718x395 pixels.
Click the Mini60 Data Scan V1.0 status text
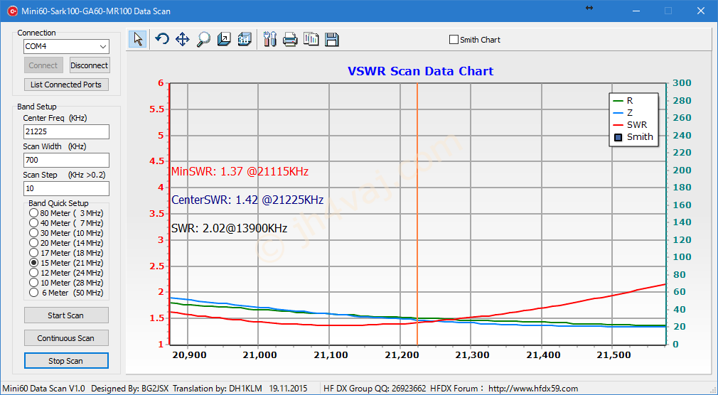[43, 389]
